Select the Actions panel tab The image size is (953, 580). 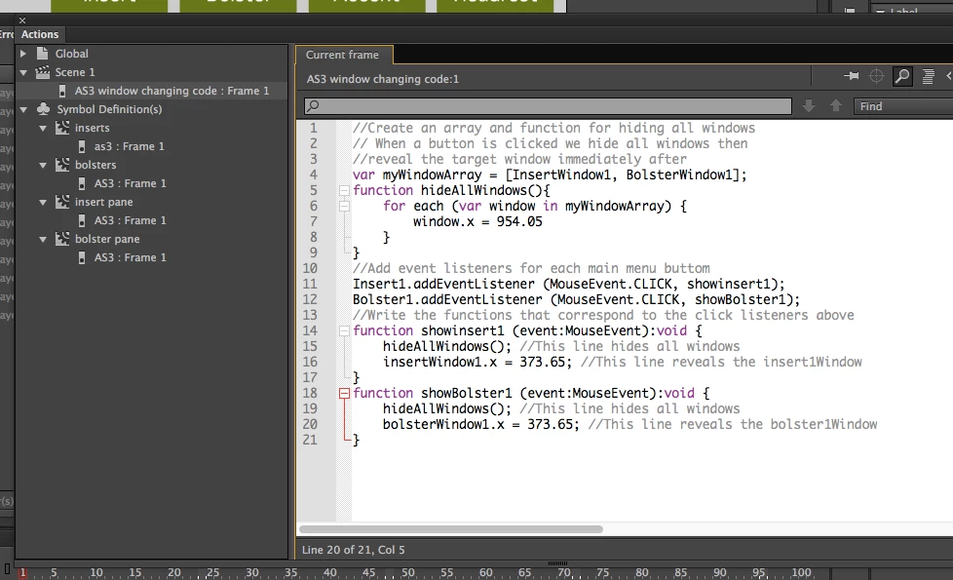point(40,35)
